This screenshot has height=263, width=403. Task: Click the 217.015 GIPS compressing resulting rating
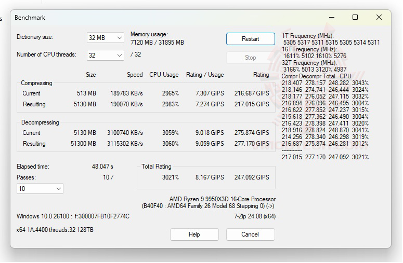252,104
